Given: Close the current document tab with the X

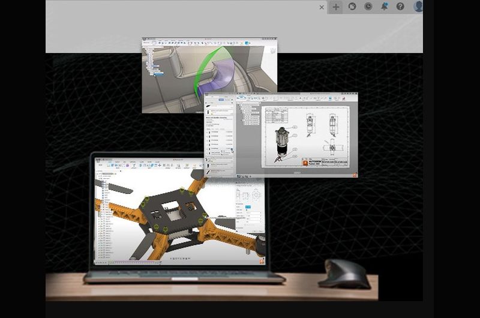Looking at the screenshot, I should pos(322,7).
